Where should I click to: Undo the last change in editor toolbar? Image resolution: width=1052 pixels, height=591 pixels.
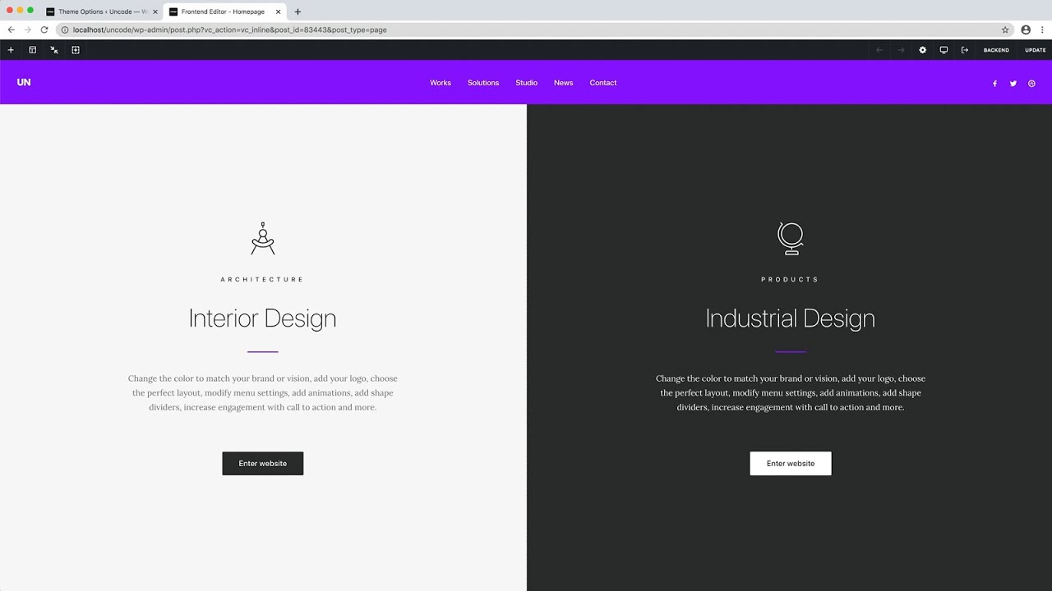[879, 50]
